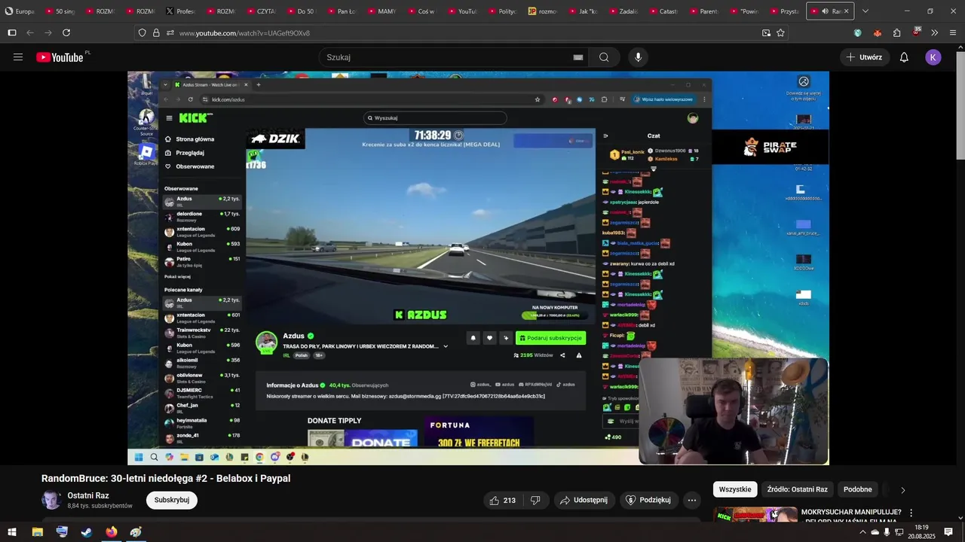Screen dimensions: 965x542
Task: Reload the current YouTube page
Action: click(66, 33)
